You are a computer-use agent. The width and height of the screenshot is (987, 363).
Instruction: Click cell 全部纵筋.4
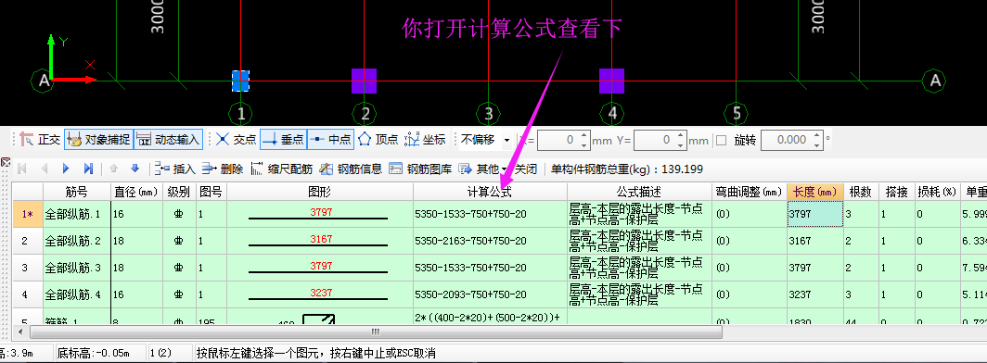coord(77,294)
